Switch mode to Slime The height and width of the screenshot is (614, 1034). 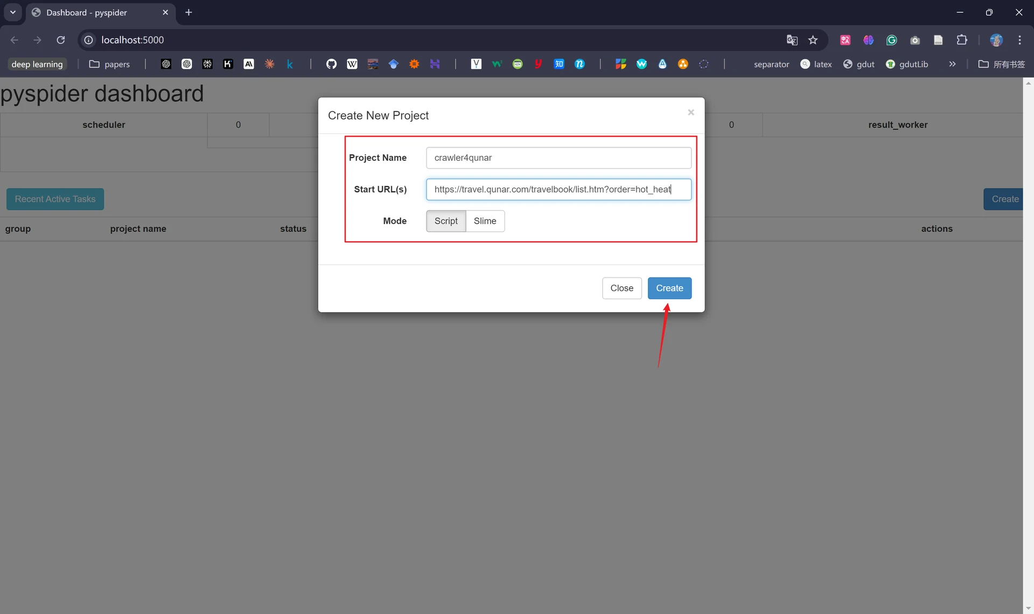pos(485,221)
